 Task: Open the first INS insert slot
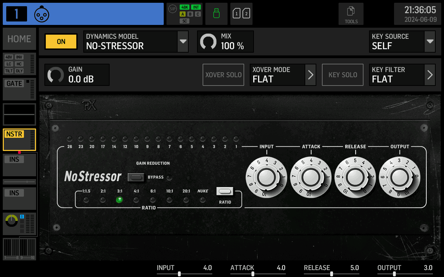tap(19, 165)
